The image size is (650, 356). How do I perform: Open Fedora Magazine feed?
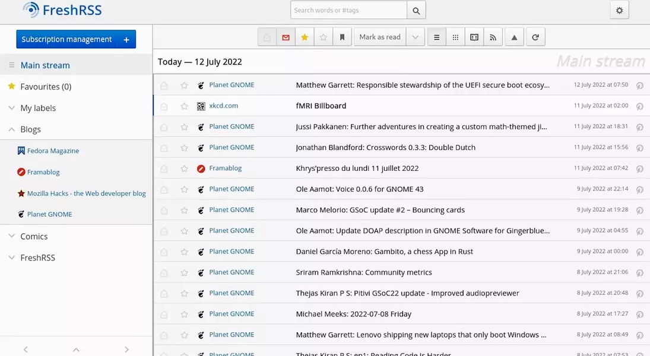coord(53,151)
